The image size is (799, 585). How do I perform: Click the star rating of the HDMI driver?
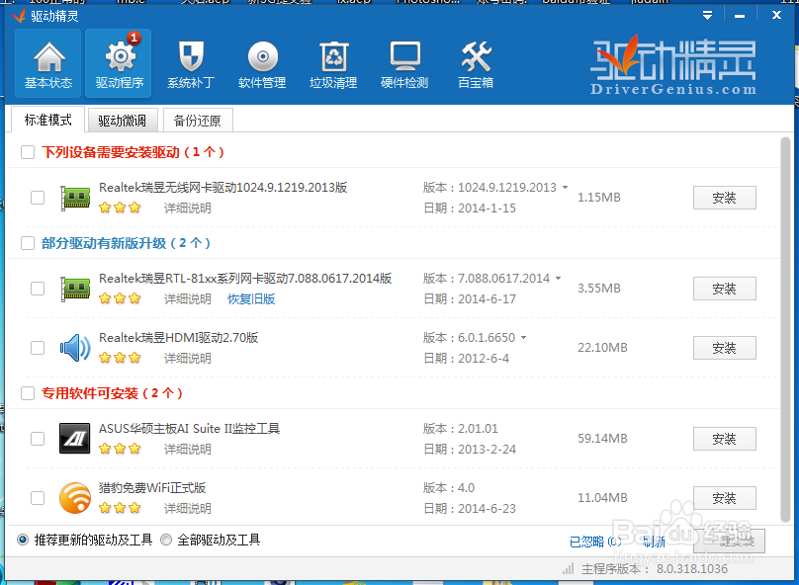pos(120,359)
